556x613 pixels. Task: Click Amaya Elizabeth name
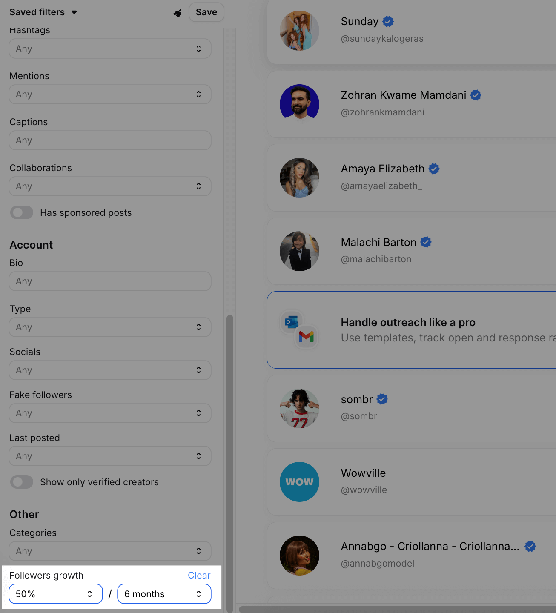(383, 169)
